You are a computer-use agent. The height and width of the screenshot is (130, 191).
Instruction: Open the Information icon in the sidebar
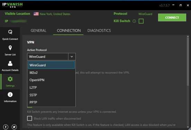point(10,95)
